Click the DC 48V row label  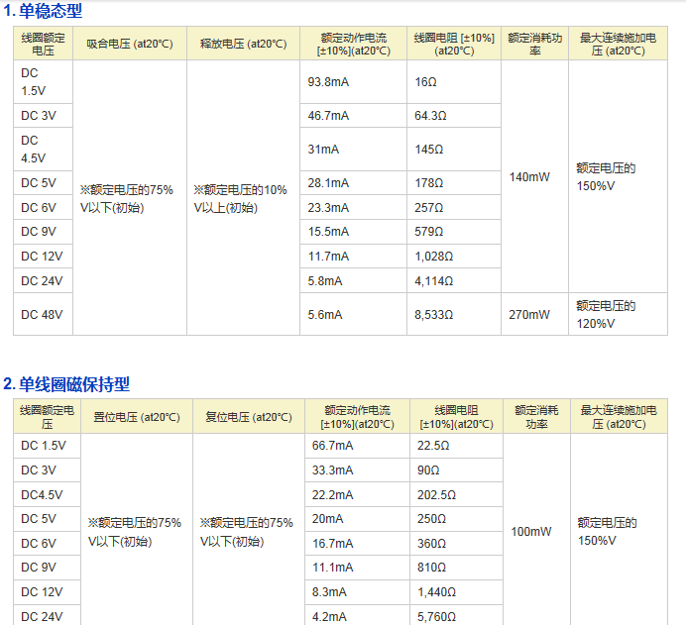tap(42, 315)
